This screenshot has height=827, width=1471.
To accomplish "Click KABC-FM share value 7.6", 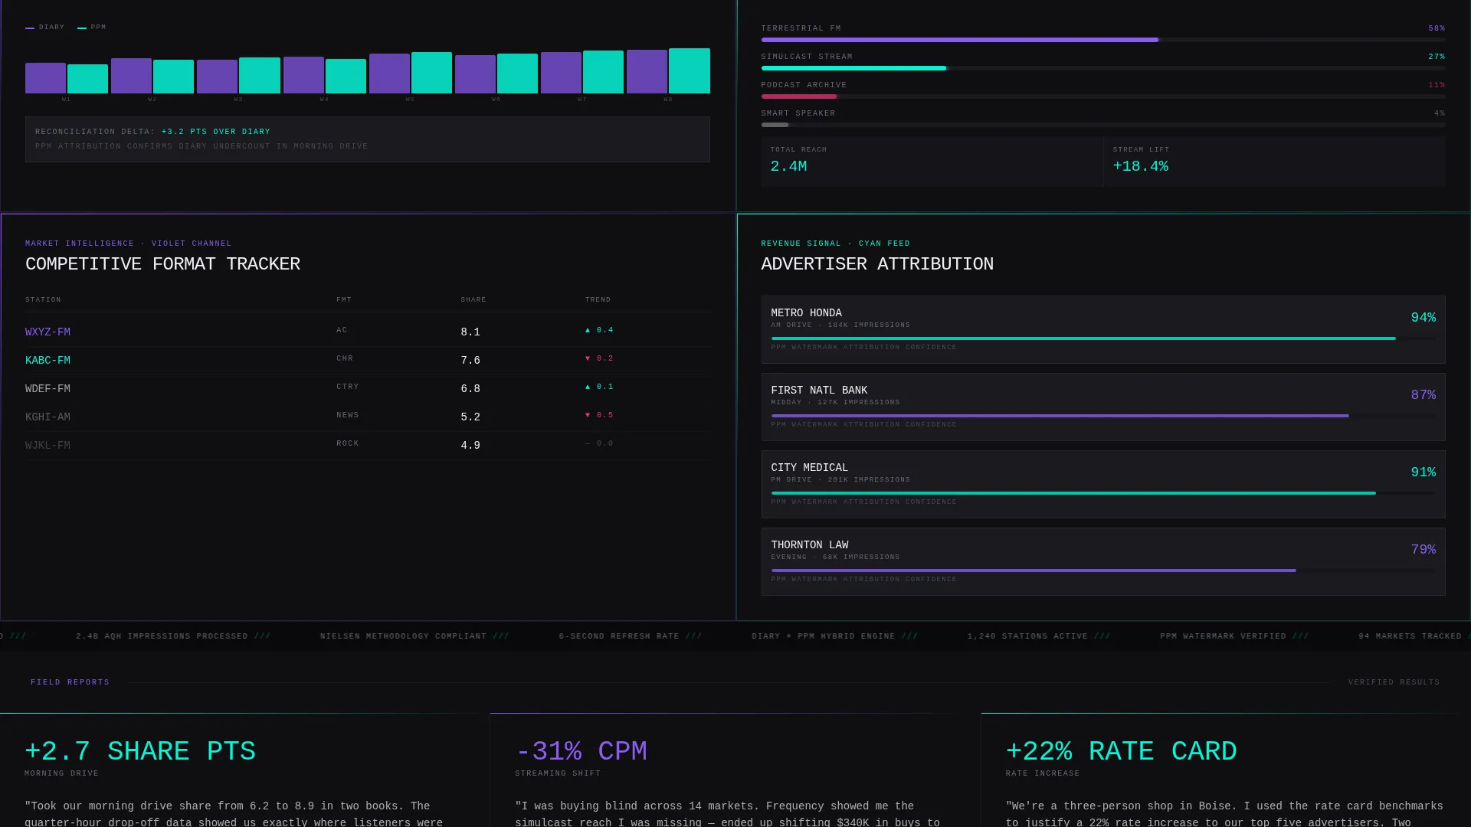I will [x=470, y=361].
